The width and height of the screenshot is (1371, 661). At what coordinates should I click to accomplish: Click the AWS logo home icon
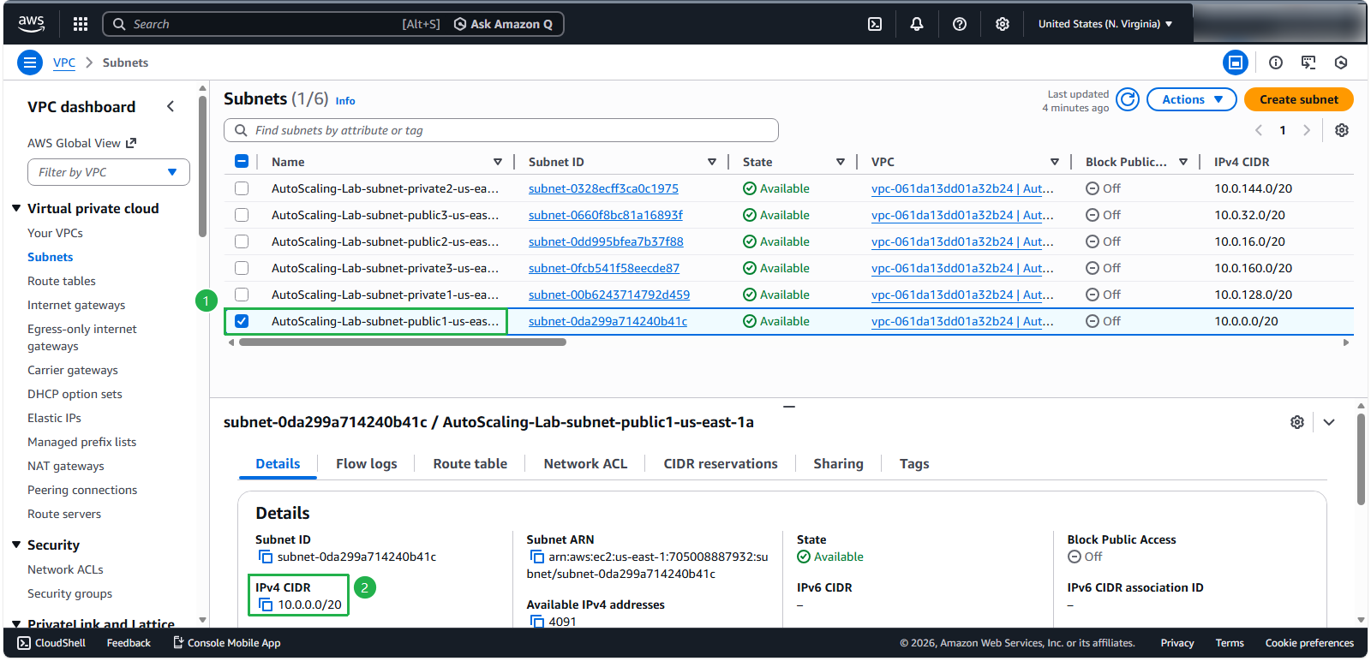pos(32,24)
